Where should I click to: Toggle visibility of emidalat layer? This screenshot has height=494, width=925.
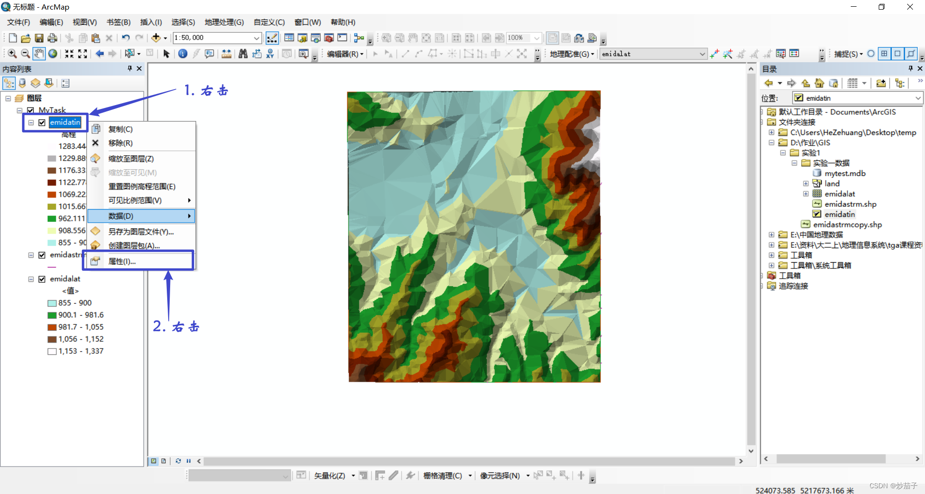point(42,279)
